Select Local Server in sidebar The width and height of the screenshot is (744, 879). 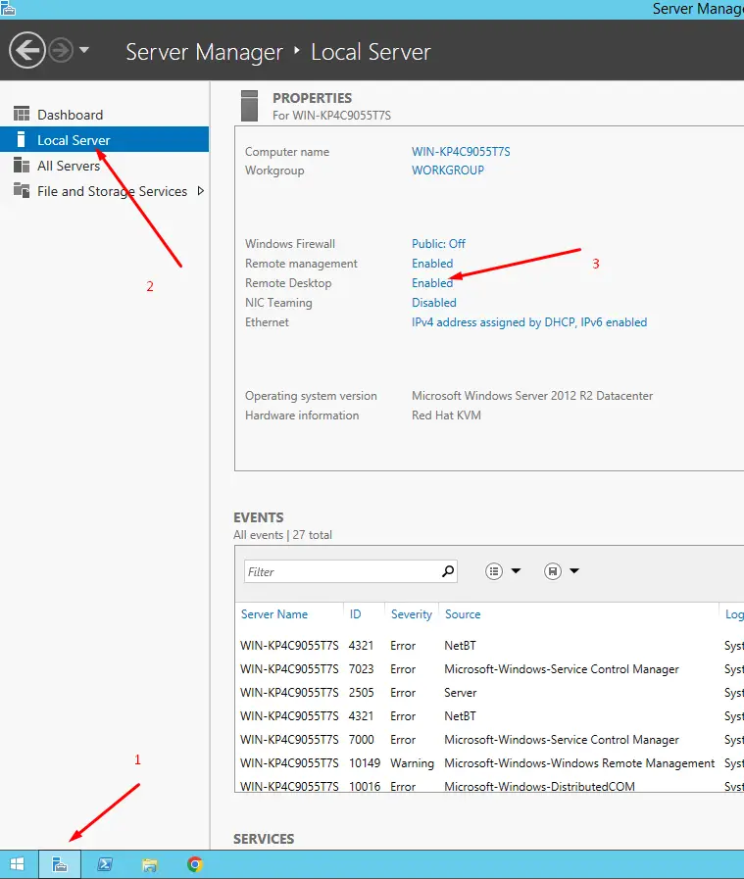coord(104,139)
